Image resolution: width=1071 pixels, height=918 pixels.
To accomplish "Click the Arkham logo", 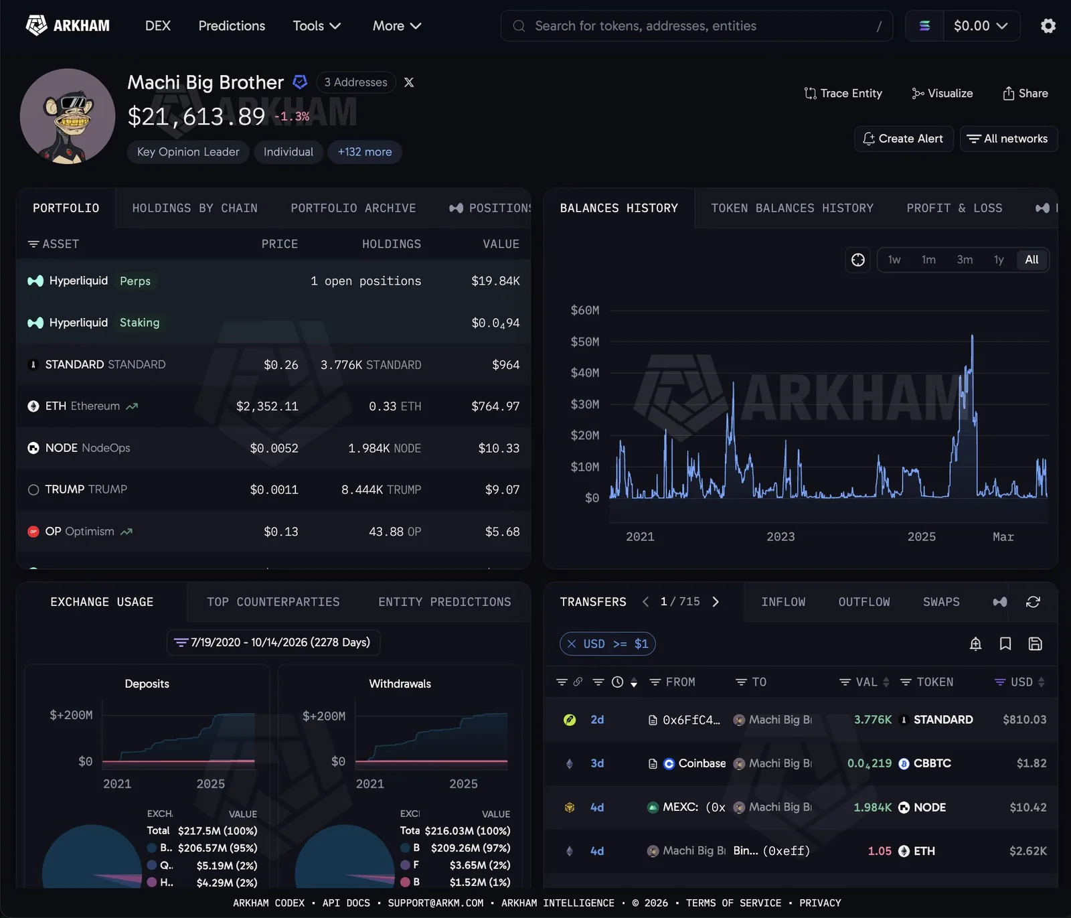I will click(68, 25).
